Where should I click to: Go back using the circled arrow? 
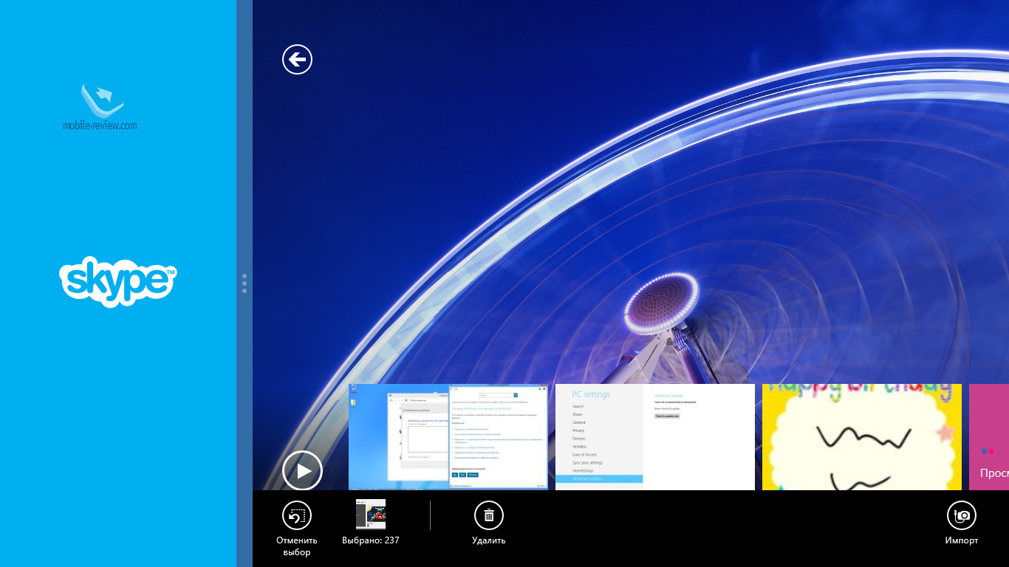(297, 59)
